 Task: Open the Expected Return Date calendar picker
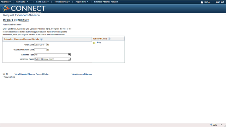click(48, 50)
